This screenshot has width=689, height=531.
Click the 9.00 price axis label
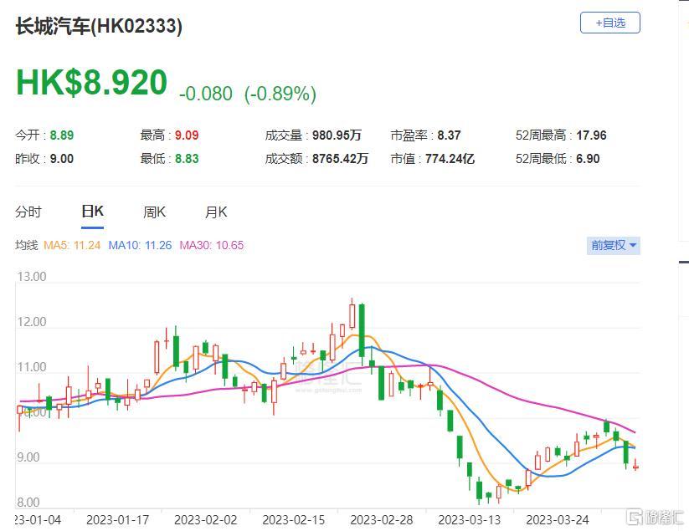(28, 457)
